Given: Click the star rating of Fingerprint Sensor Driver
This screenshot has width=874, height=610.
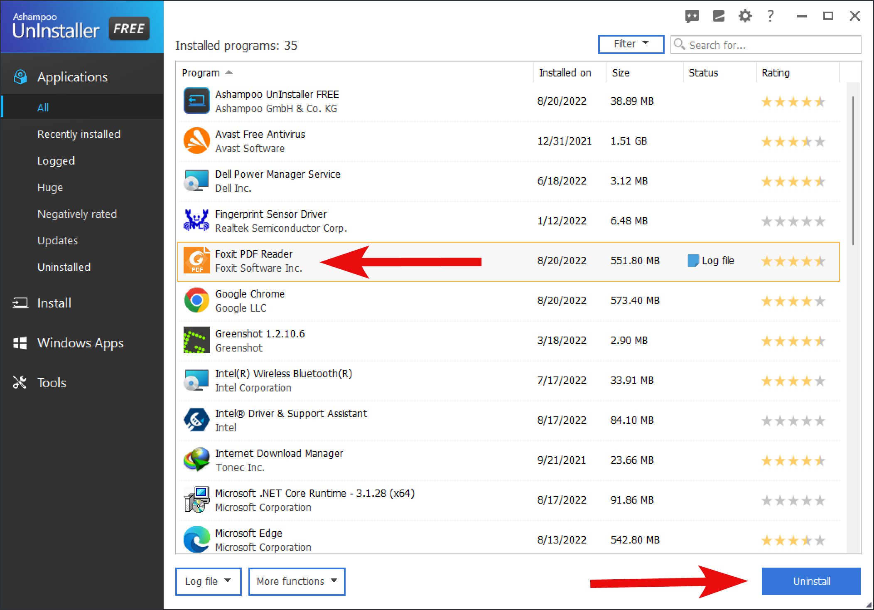Looking at the screenshot, I should [x=793, y=221].
